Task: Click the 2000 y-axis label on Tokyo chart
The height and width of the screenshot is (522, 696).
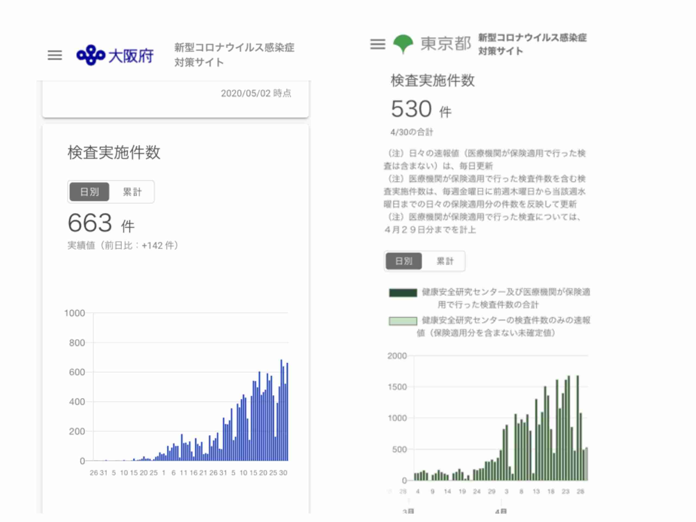Action: point(397,356)
